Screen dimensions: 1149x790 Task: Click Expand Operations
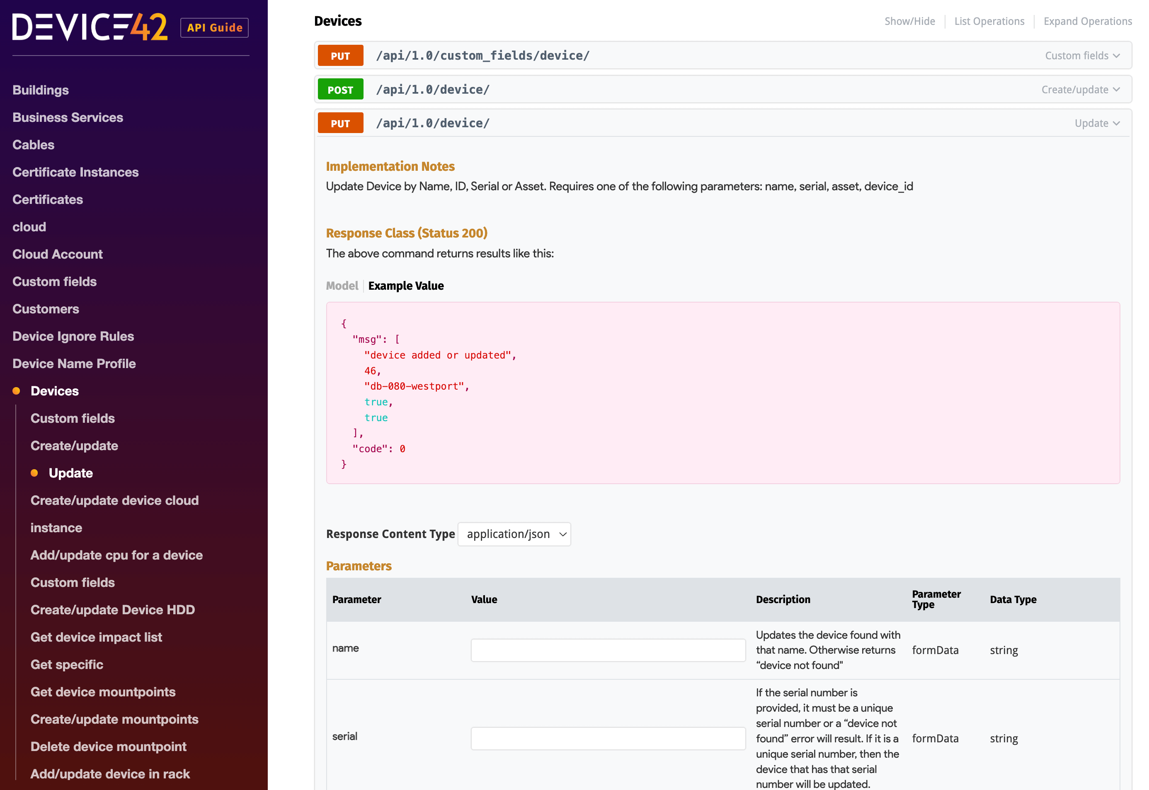point(1087,21)
